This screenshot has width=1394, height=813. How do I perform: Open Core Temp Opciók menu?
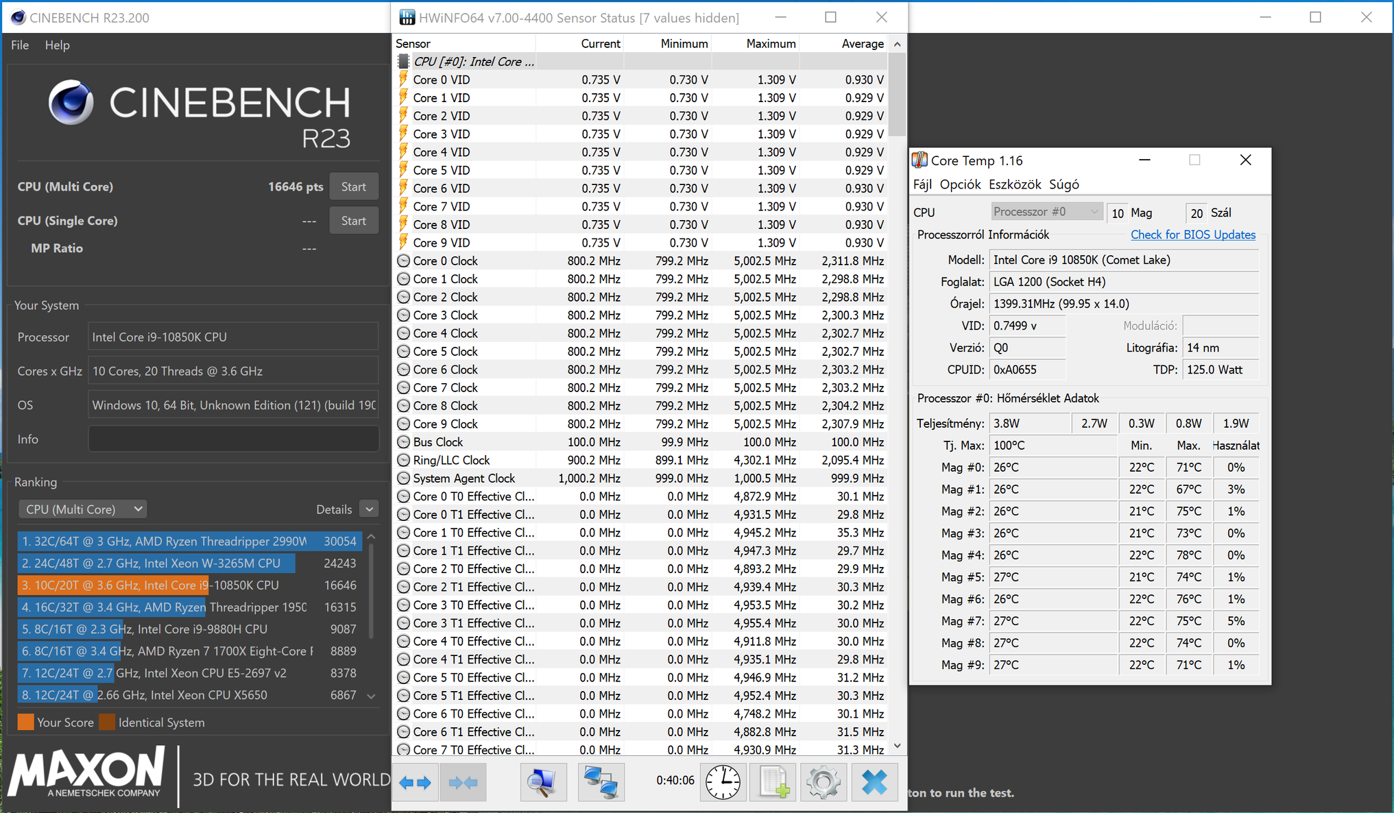pyautogui.click(x=960, y=184)
